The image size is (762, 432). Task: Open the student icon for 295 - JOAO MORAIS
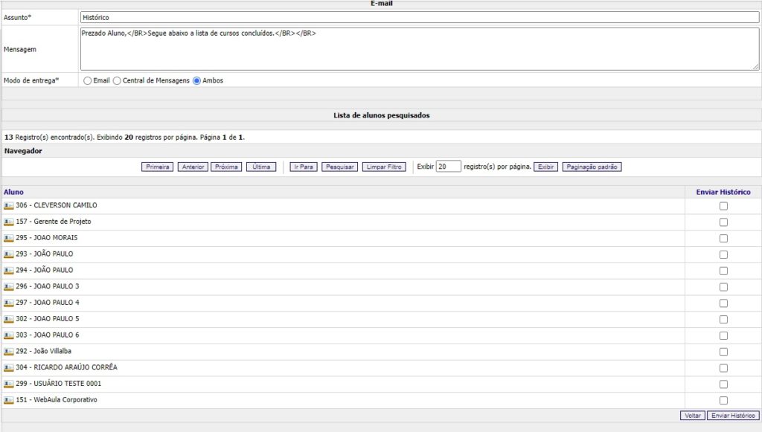pyautogui.click(x=9, y=239)
